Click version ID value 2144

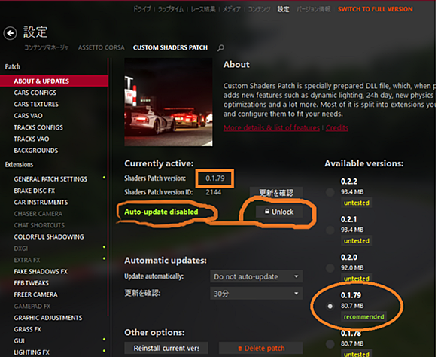tap(213, 192)
